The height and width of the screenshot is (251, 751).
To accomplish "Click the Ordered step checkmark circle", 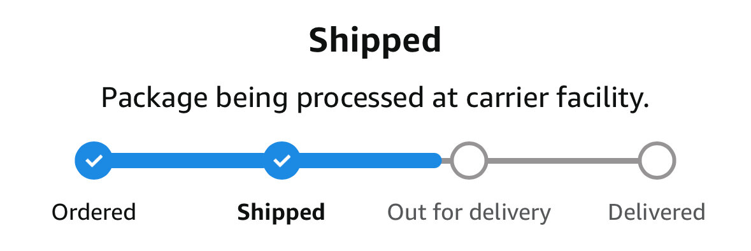I will point(94,161).
